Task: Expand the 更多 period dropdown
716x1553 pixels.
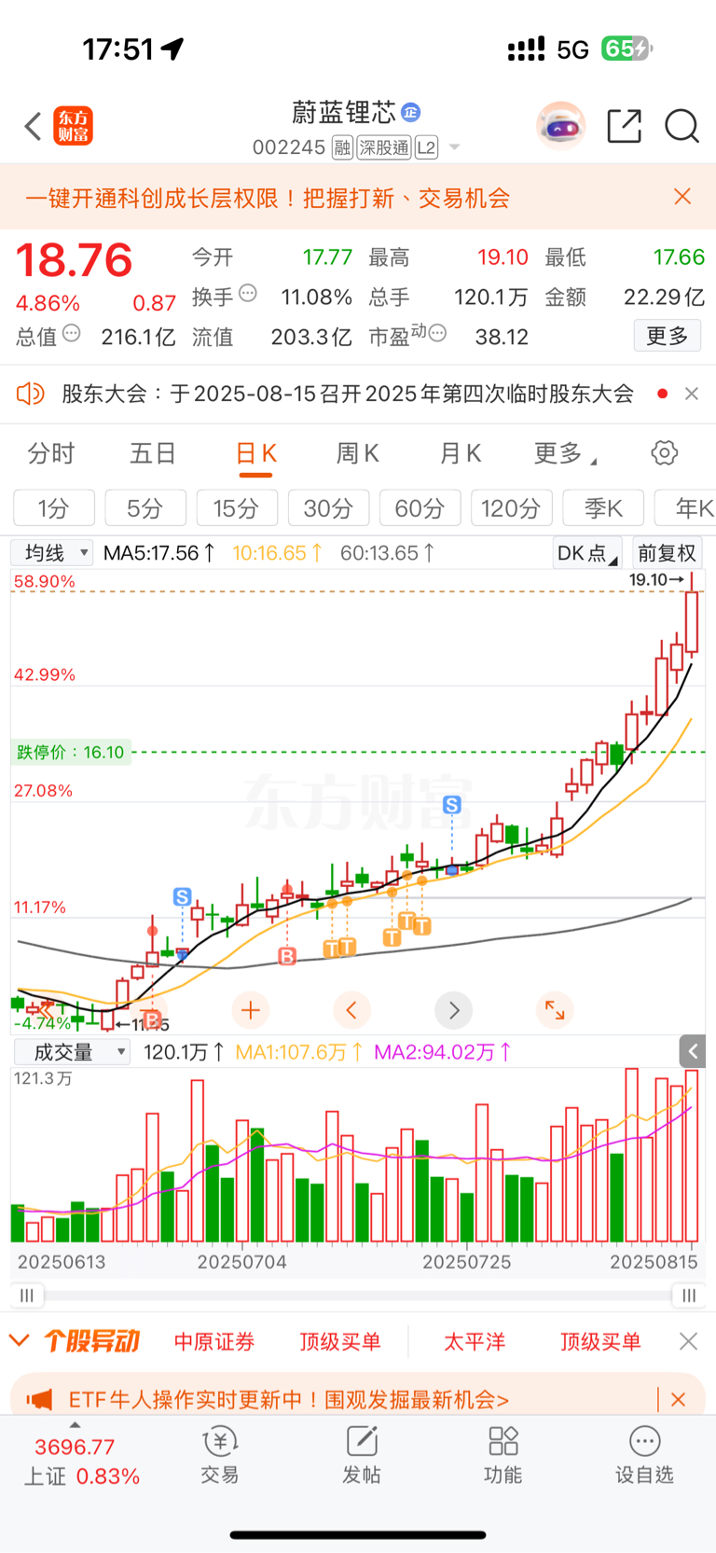Action: pos(565,453)
